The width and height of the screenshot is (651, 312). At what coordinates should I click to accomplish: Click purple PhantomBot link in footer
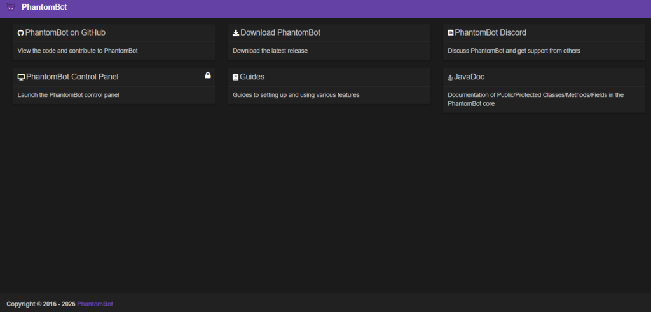[x=95, y=304]
